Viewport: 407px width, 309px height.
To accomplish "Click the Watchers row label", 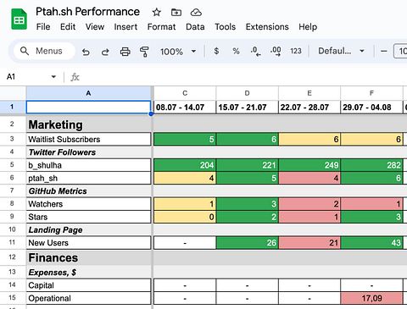I will [88, 204].
